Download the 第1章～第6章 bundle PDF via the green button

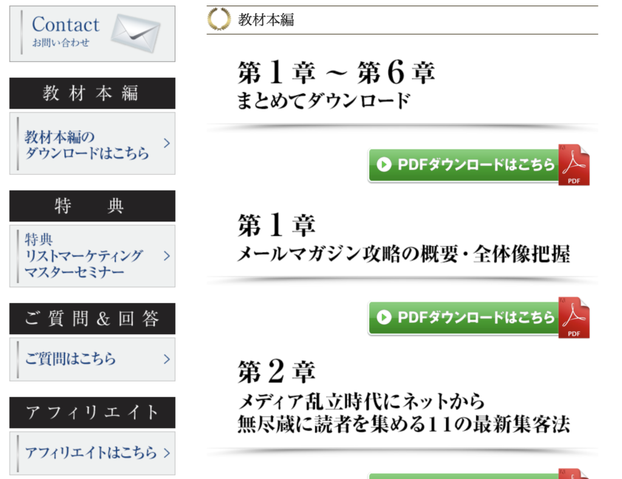tap(479, 165)
